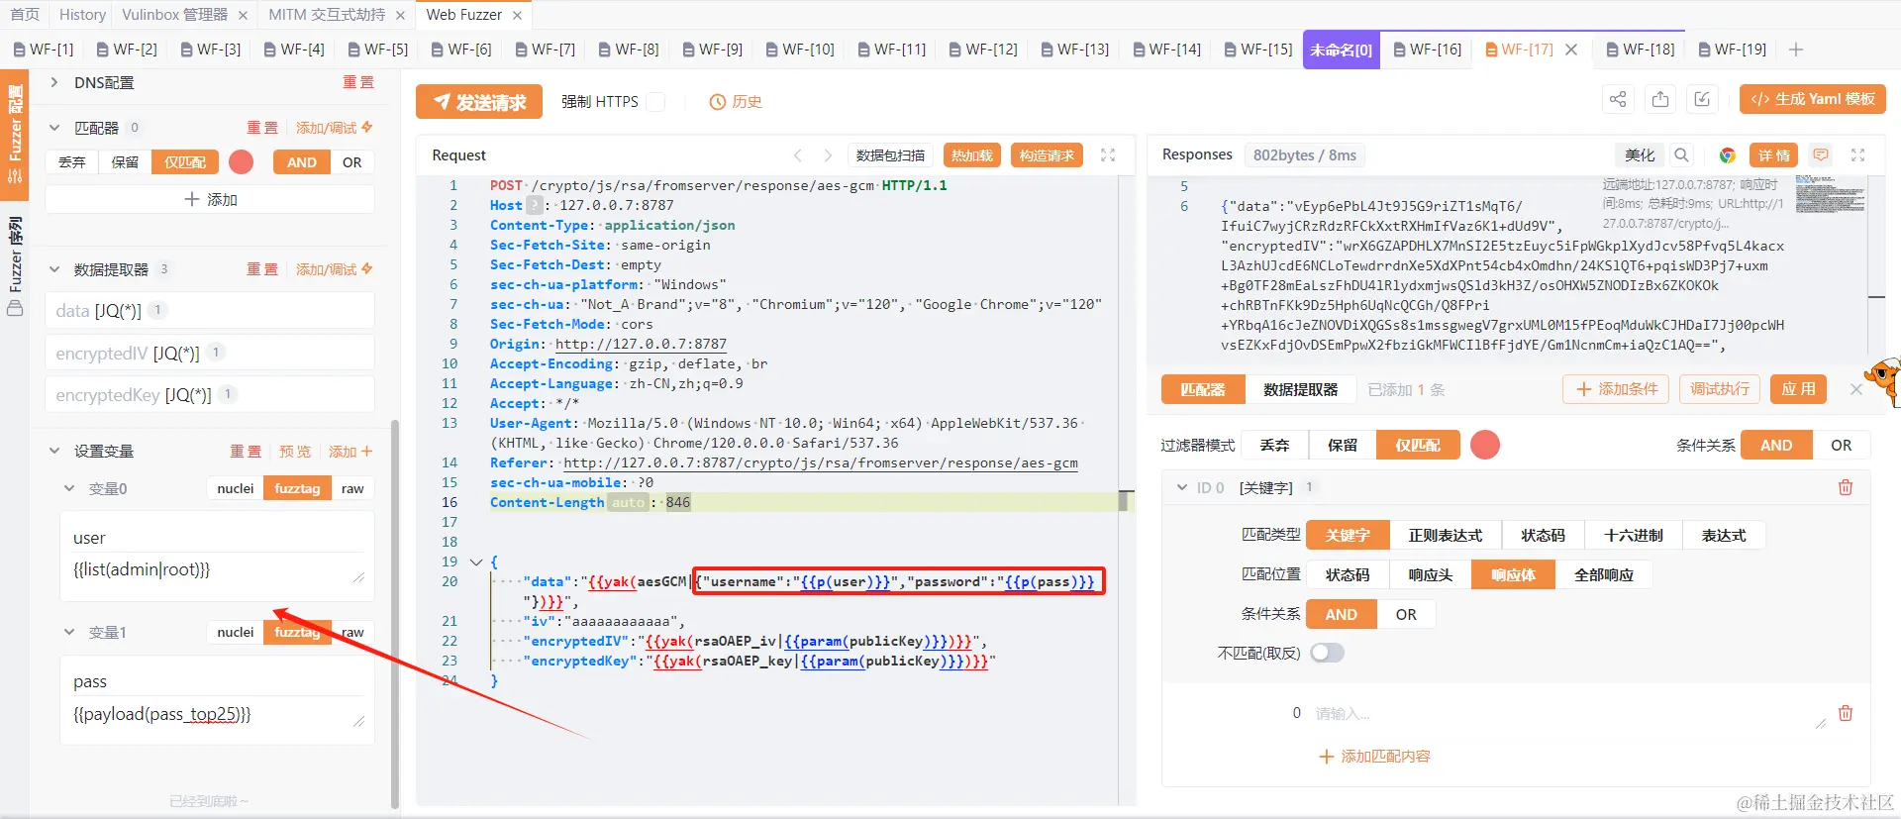Click 调试执行 debug button
The image size is (1901, 819).
(1720, 389)
